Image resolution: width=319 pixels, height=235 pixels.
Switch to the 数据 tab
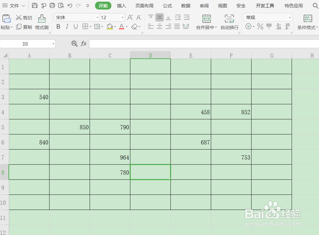click(x=186, y=6)
